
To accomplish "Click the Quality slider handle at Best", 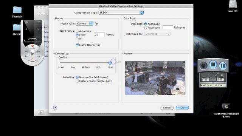I will pos(110,63).
